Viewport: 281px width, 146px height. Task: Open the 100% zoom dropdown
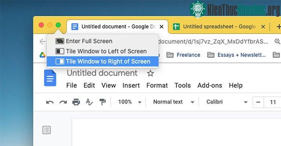click(130, 102)
